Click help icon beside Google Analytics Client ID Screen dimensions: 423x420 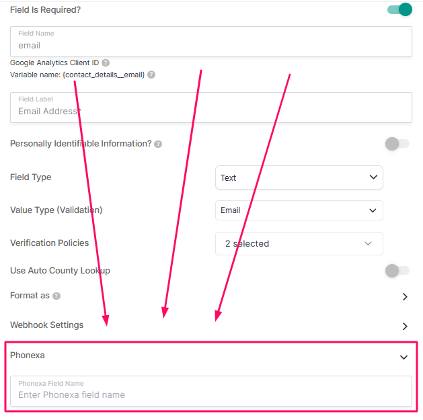[x=106, y=62]
